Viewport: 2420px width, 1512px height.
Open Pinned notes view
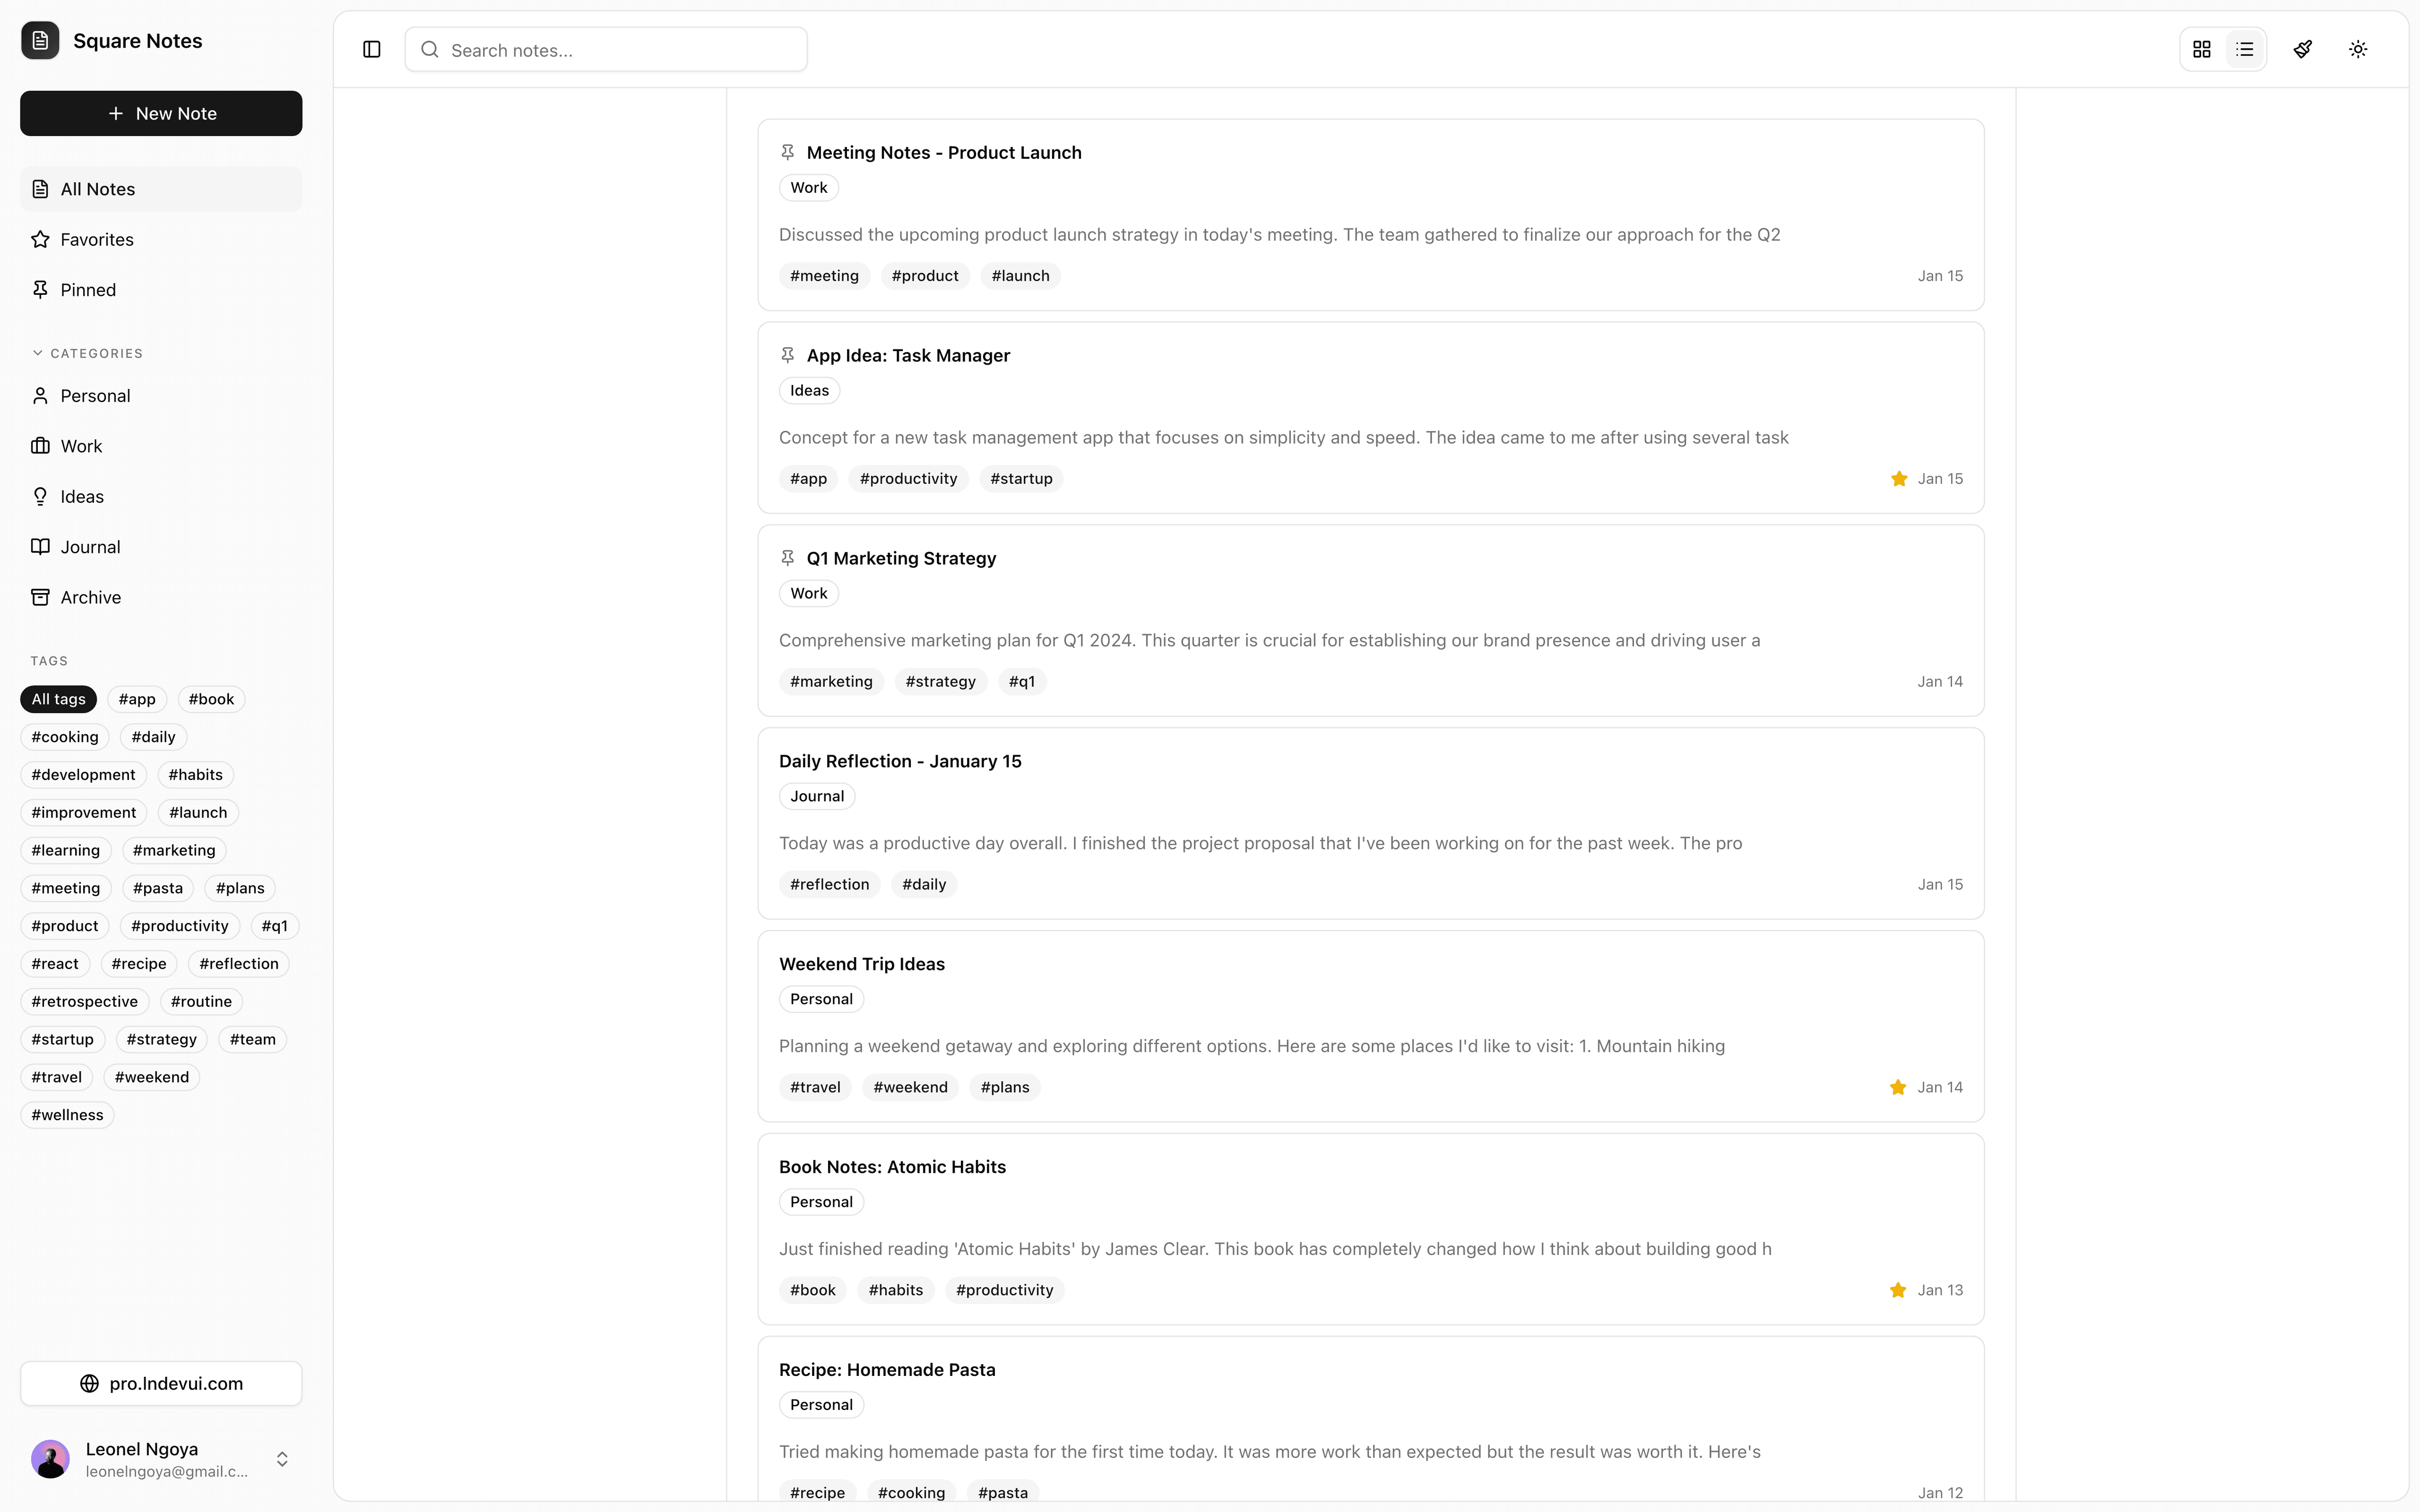tap(161, 290)
